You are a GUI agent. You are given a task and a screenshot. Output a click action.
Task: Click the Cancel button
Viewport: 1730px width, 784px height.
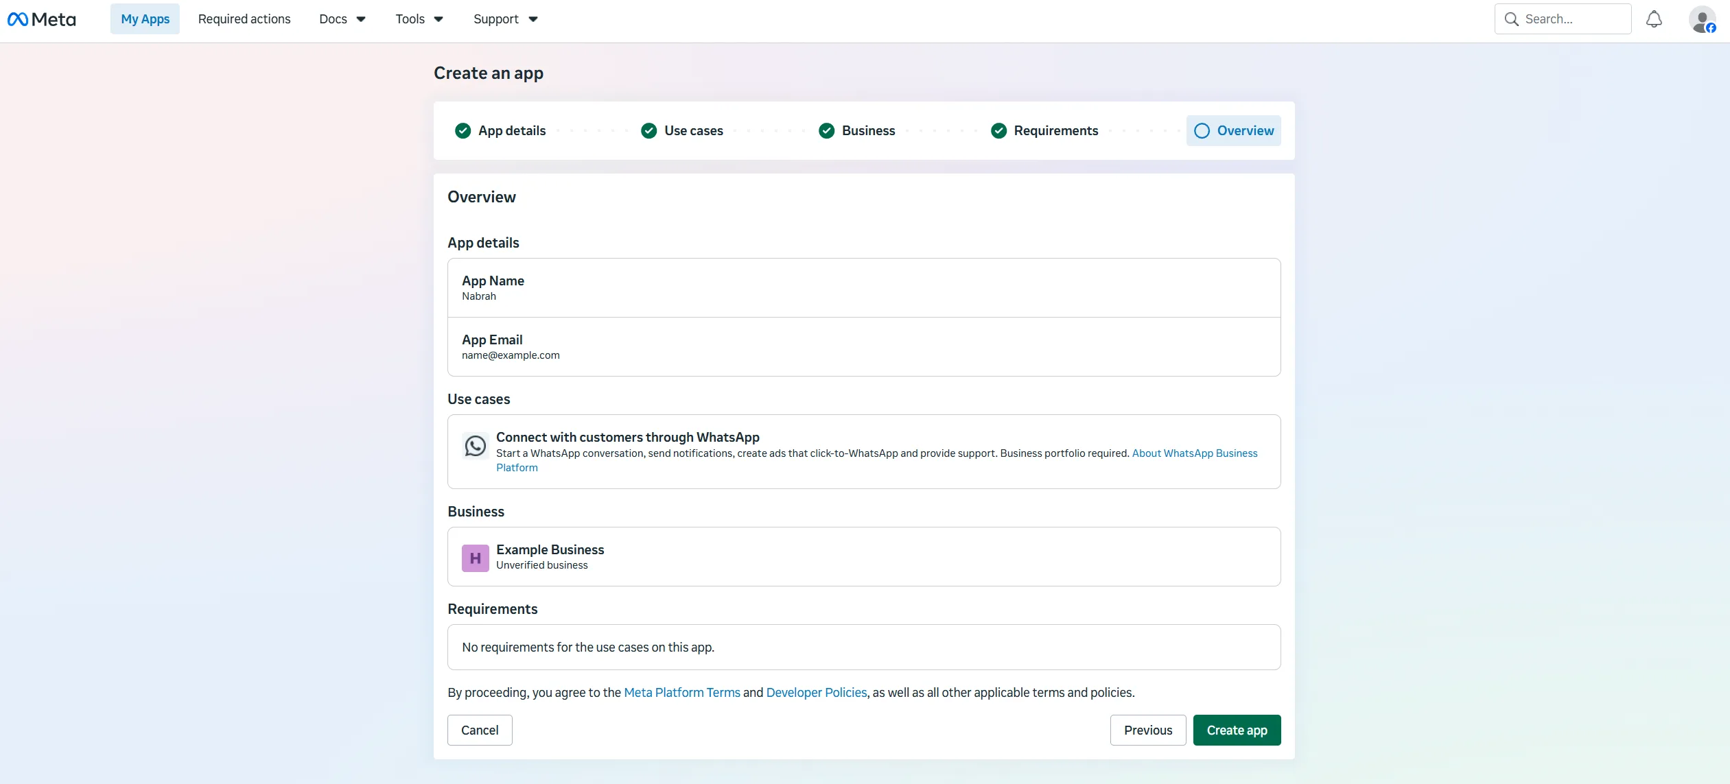click(480, 730)
